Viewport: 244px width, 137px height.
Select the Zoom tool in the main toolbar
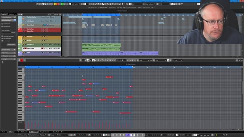pyautogui.click(x=108, y=4)
